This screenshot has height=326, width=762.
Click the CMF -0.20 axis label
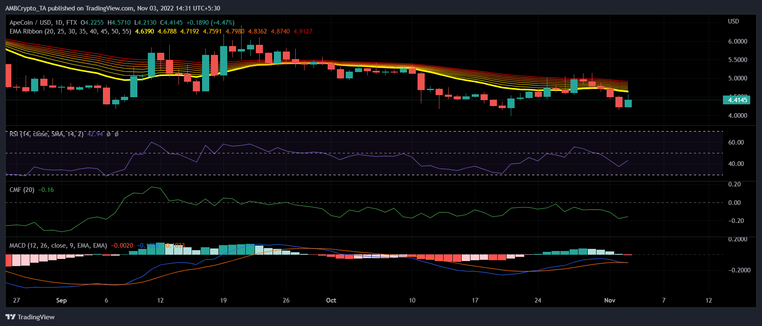[x=736, y=221]
